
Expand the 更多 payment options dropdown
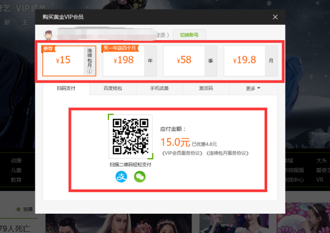pos(253,88)
